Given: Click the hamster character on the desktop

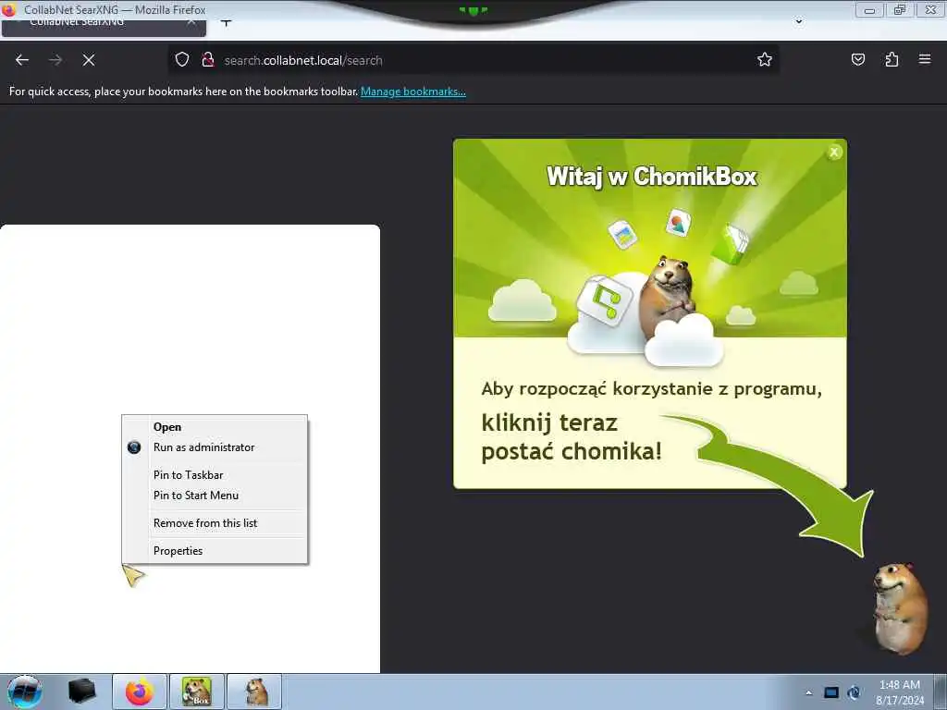Looking at the screenshot, I should pos(900,608).
